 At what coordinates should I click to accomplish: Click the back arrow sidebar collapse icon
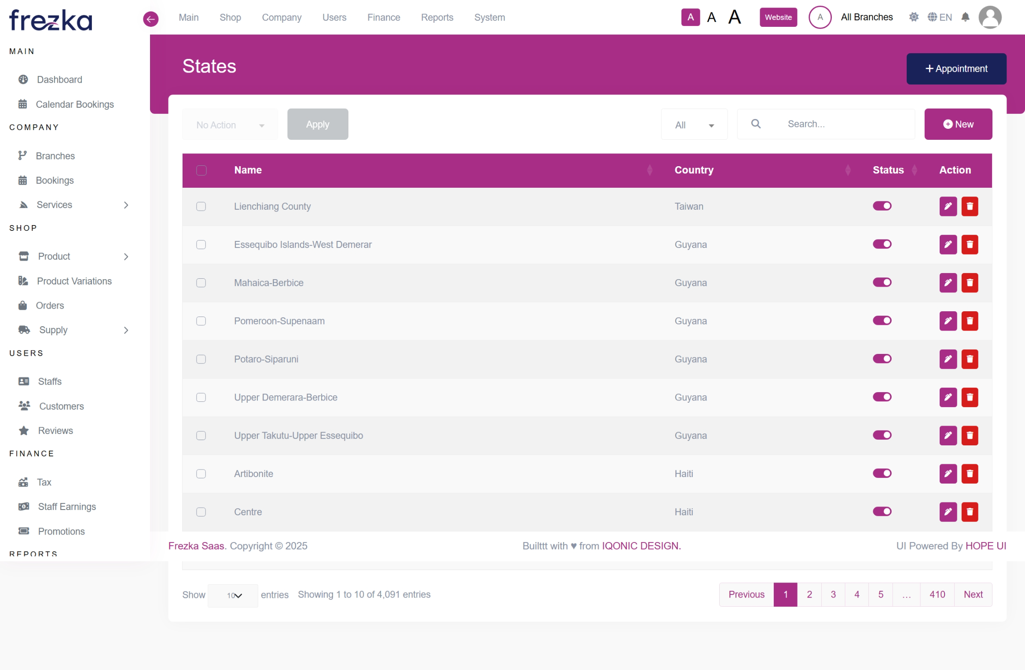click(150, 18)
